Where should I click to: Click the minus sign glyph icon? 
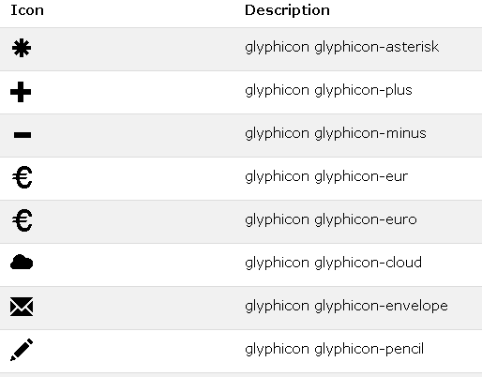[23, 135]
